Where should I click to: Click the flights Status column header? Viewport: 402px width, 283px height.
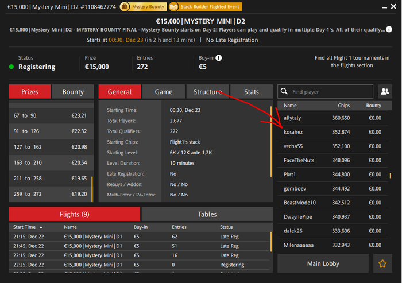(x=226, y=227)
